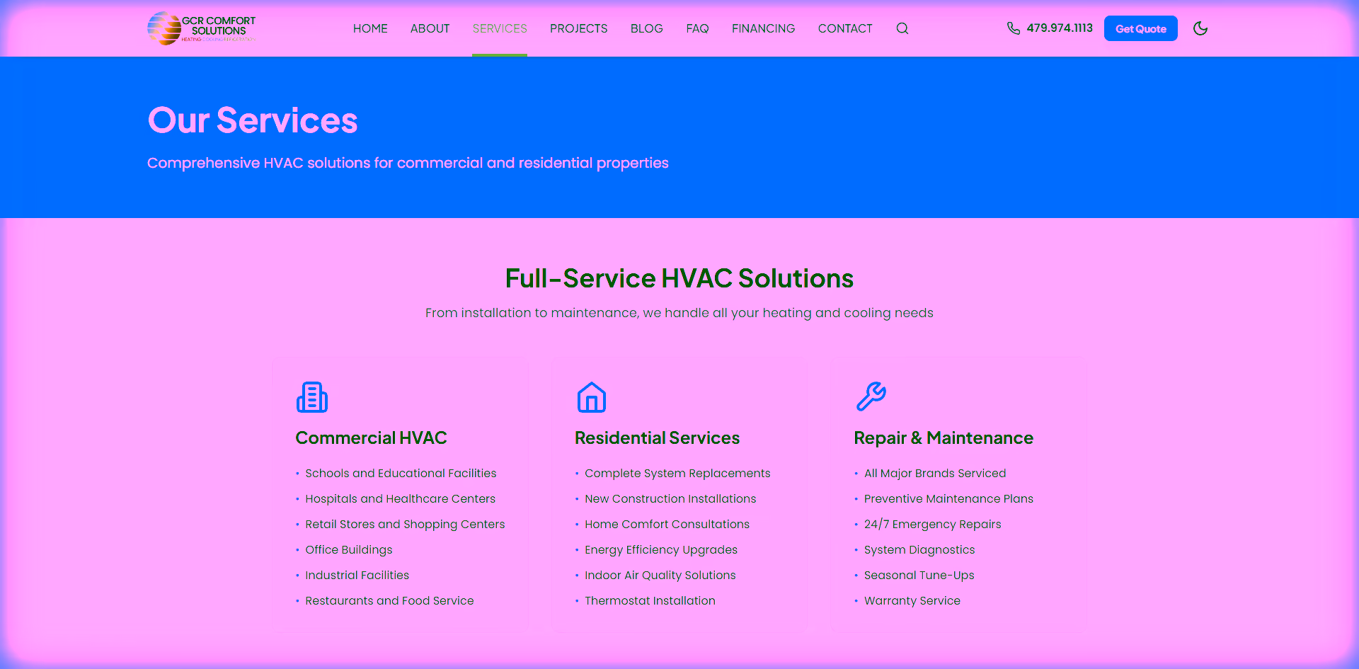
Task: Click the phone handset icon
Action: tap(1014, 28)
